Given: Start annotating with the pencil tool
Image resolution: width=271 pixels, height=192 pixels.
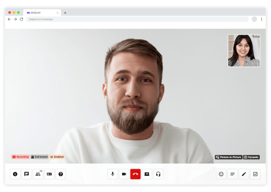Looking at the screenshot, I should pos(244,174).
